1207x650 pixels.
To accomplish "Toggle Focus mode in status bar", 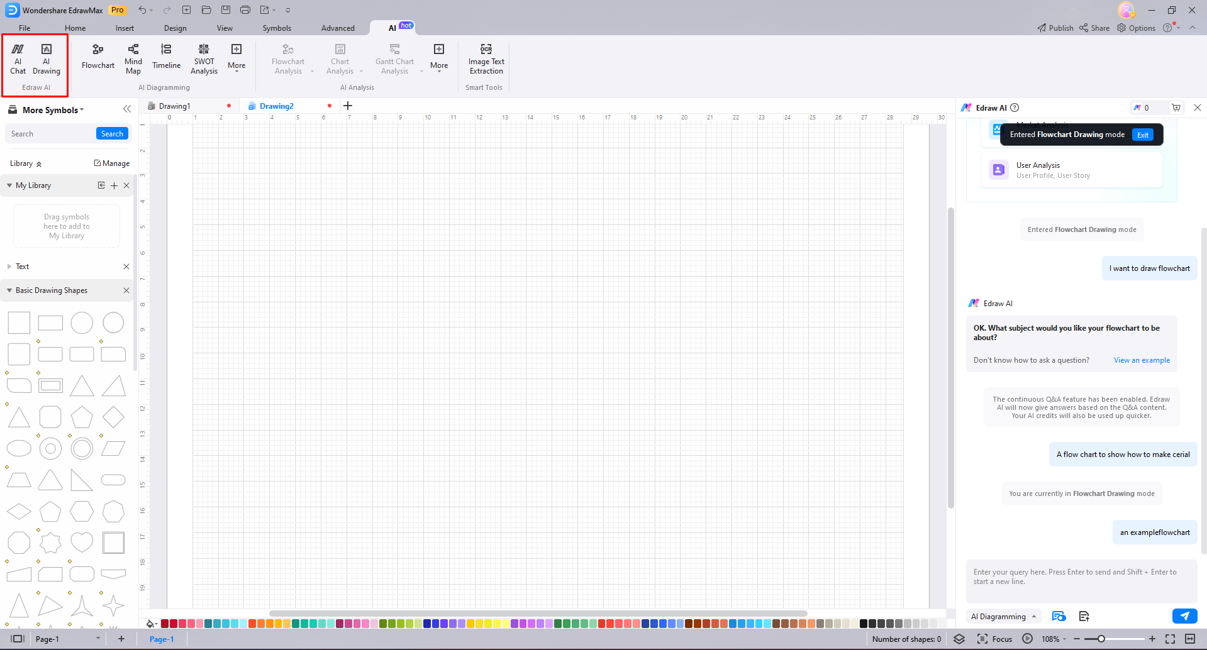I will pyautogui.click(x=995, y=639).
